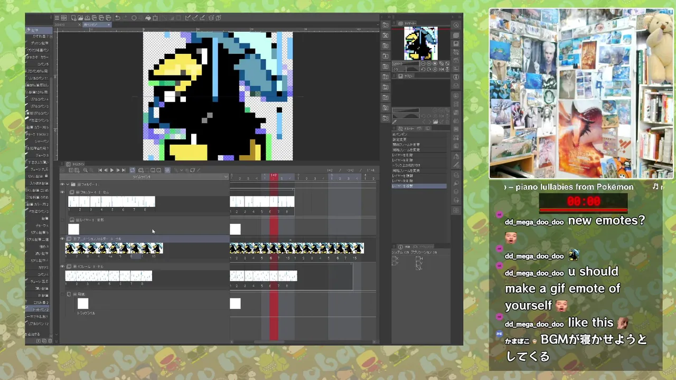
Task: Select the highlighted dot pen entry in the sub tool list
Action: (37, 309)
